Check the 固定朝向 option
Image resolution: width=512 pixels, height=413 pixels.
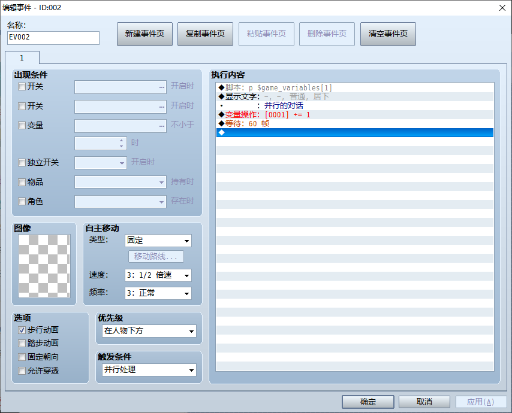click(x=22, y=357)
